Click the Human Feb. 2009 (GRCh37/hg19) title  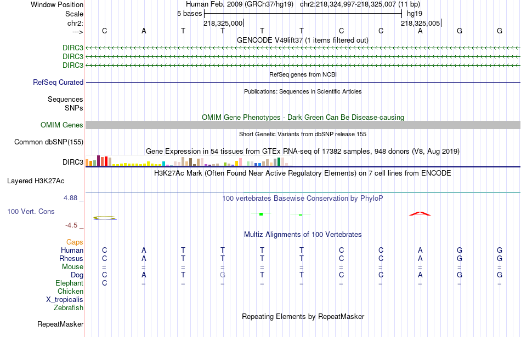(x=240, y=4)
